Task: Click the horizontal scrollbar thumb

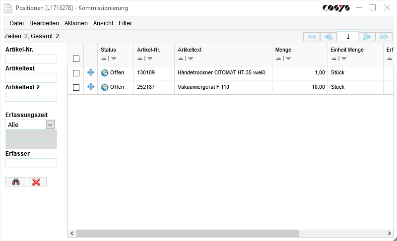Action: (x=187, y=233)
